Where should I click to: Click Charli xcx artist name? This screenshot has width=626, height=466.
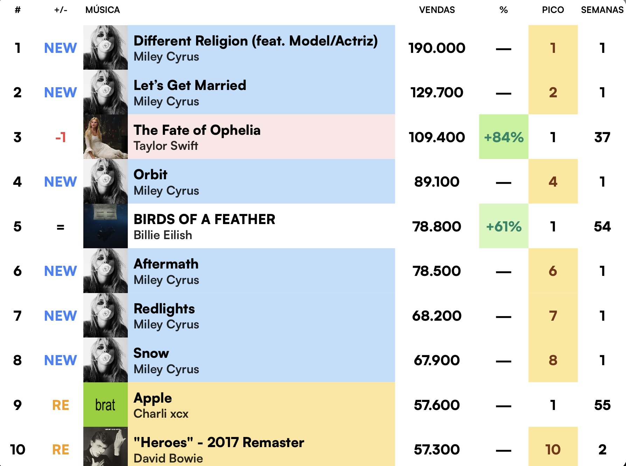pyautogui.click(x=161, y=413)
